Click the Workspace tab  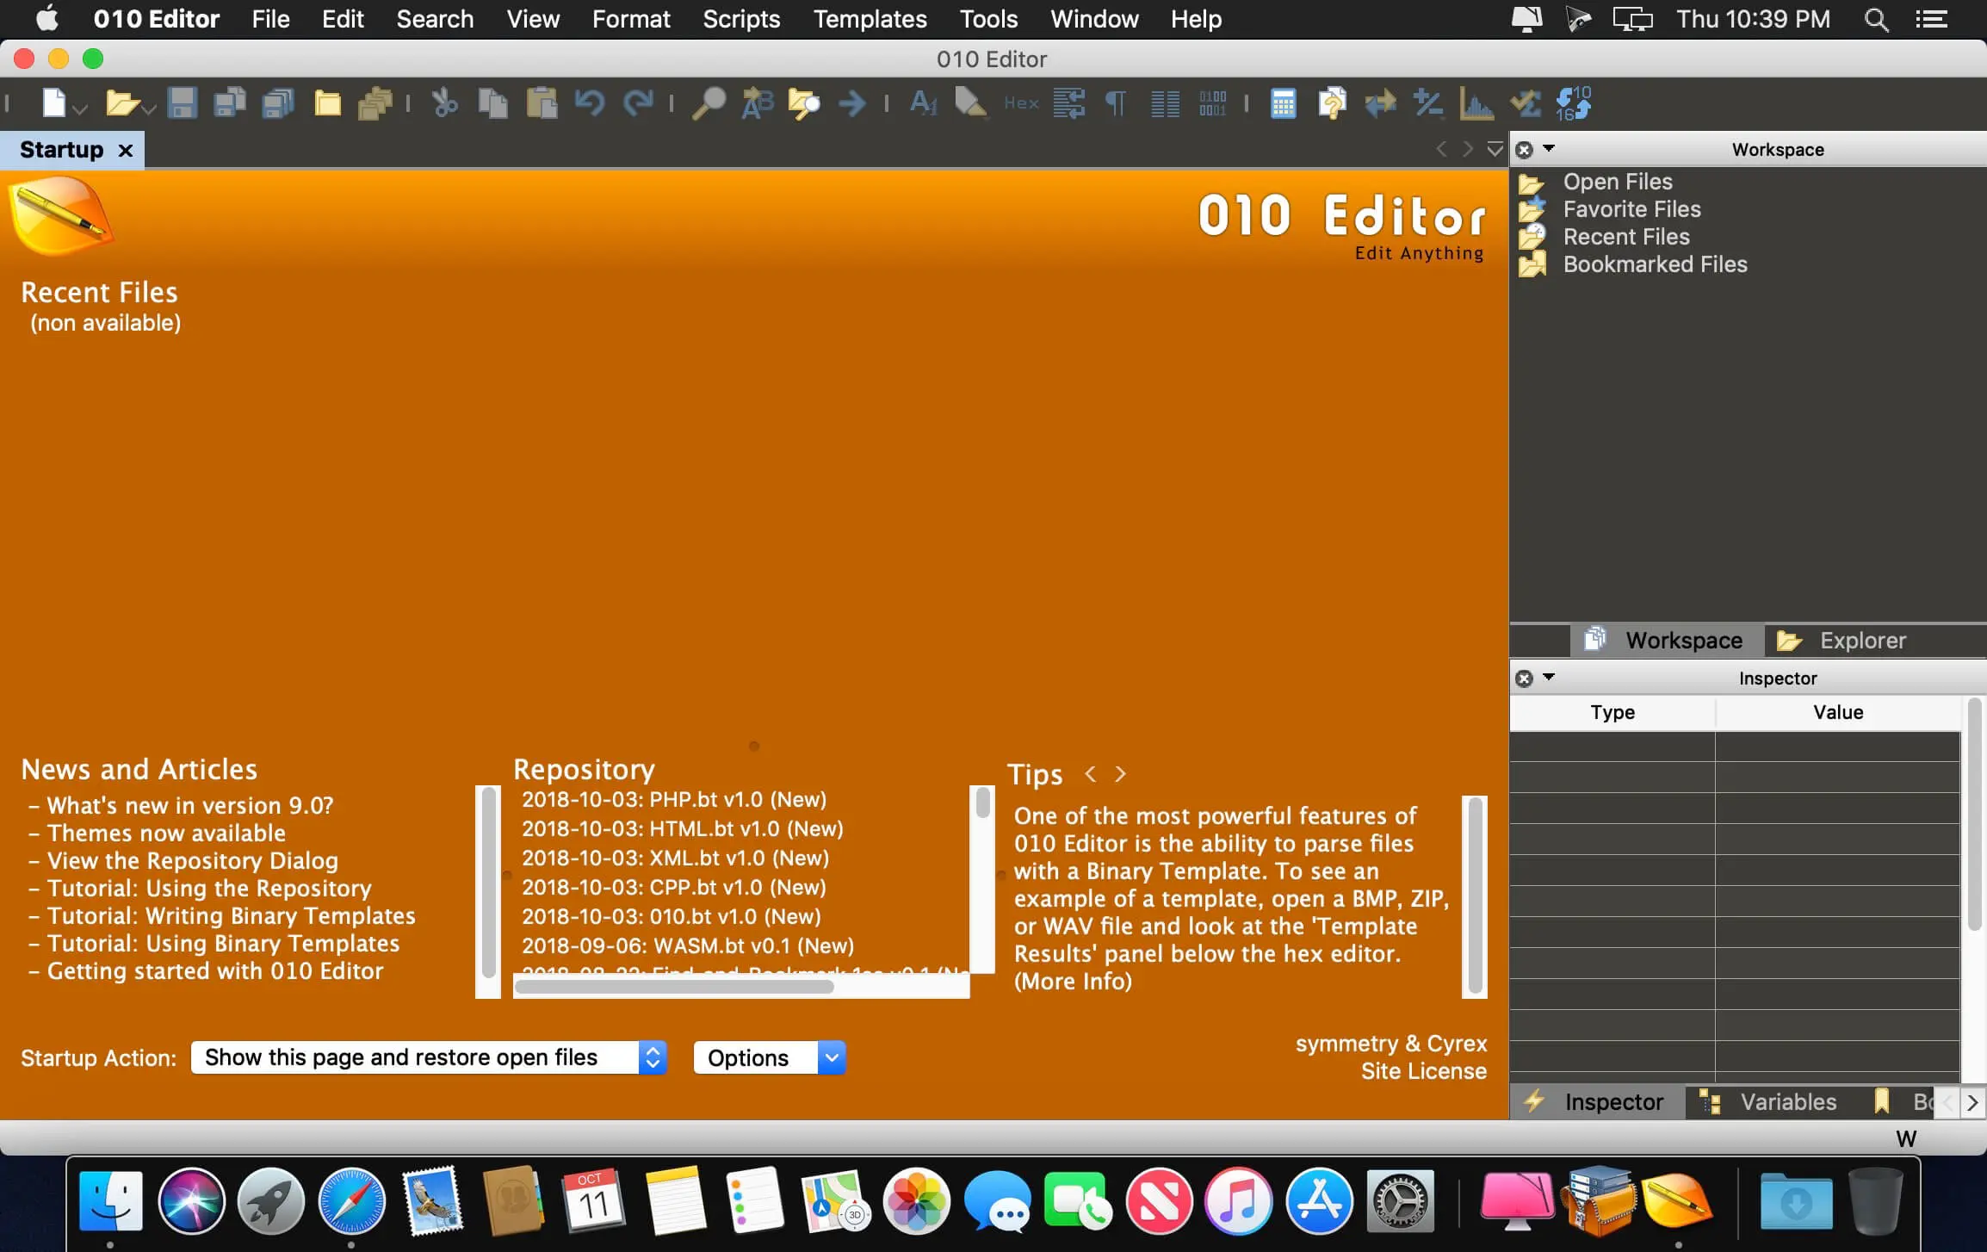click(x=1664, y=639)
